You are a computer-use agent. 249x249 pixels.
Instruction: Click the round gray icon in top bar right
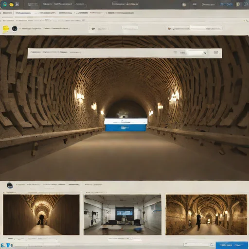[184, 4]
